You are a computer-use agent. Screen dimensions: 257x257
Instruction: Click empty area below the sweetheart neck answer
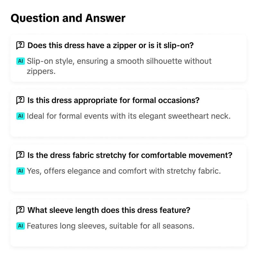coord(128,129)
